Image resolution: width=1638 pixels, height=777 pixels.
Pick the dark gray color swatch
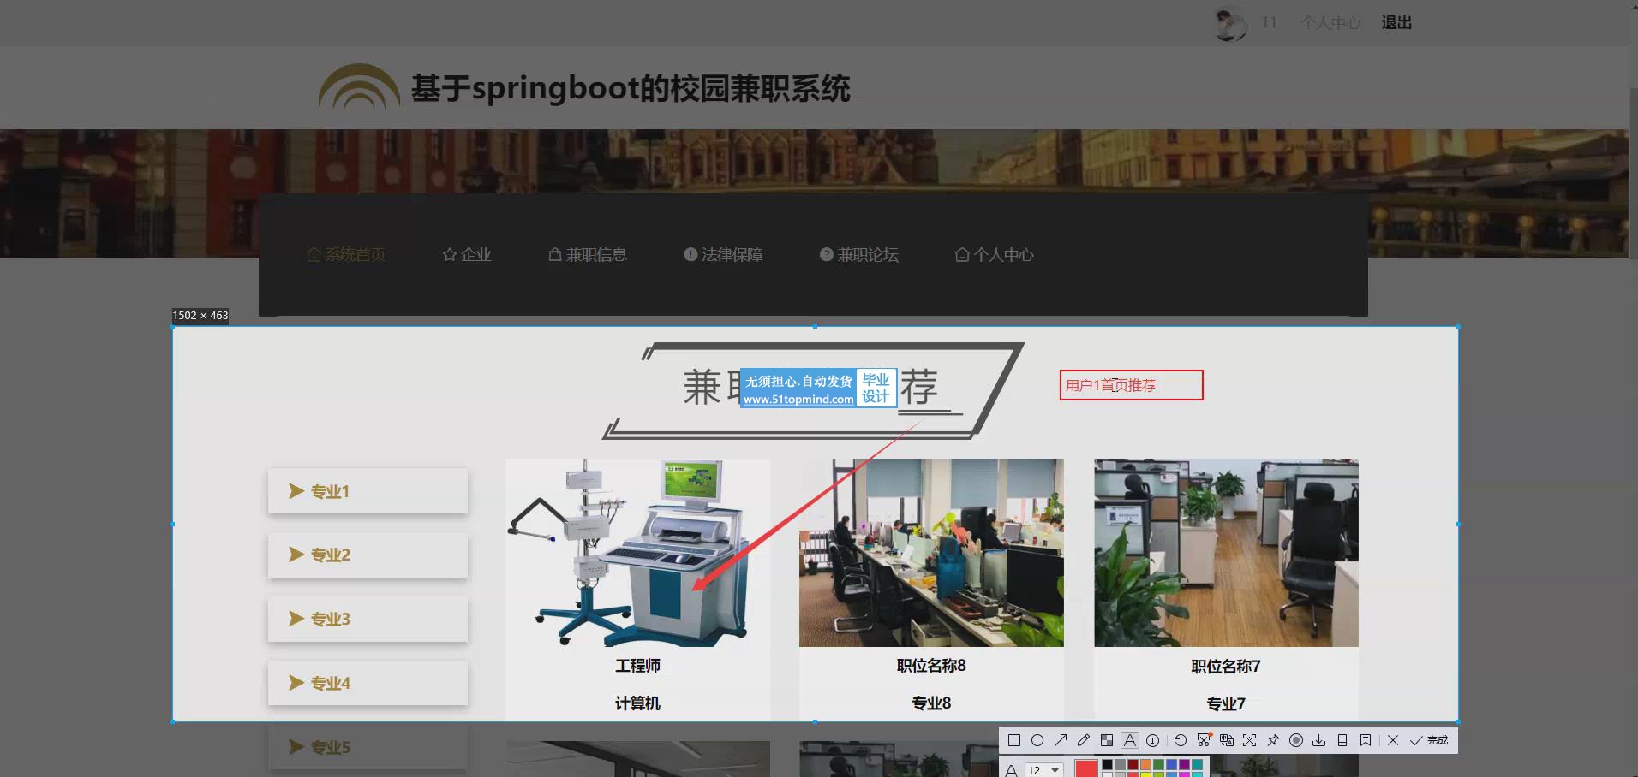(1120, 764)
